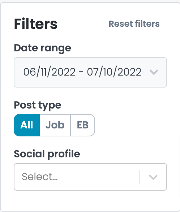180x212 pixels.
Task: Click the Social profile label
Action: pos(47,154)
